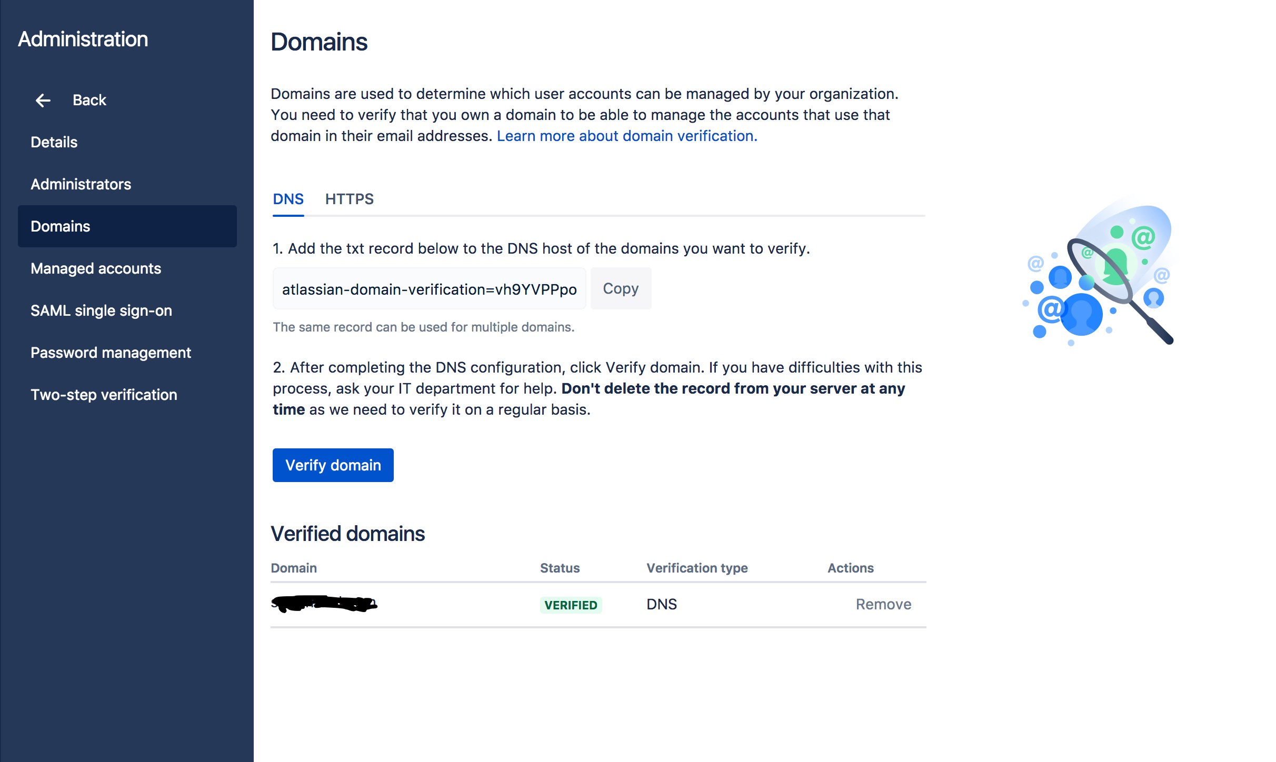
Task: Open the Details section
Action: point(54,142)
